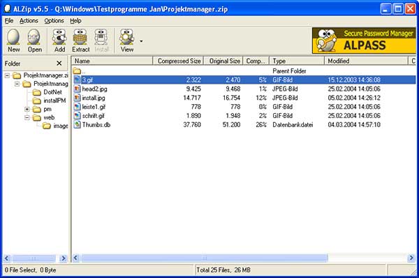
Task: Click the Thumbs.db file icon
Action: pyautogui.click(x=77, y=124)
